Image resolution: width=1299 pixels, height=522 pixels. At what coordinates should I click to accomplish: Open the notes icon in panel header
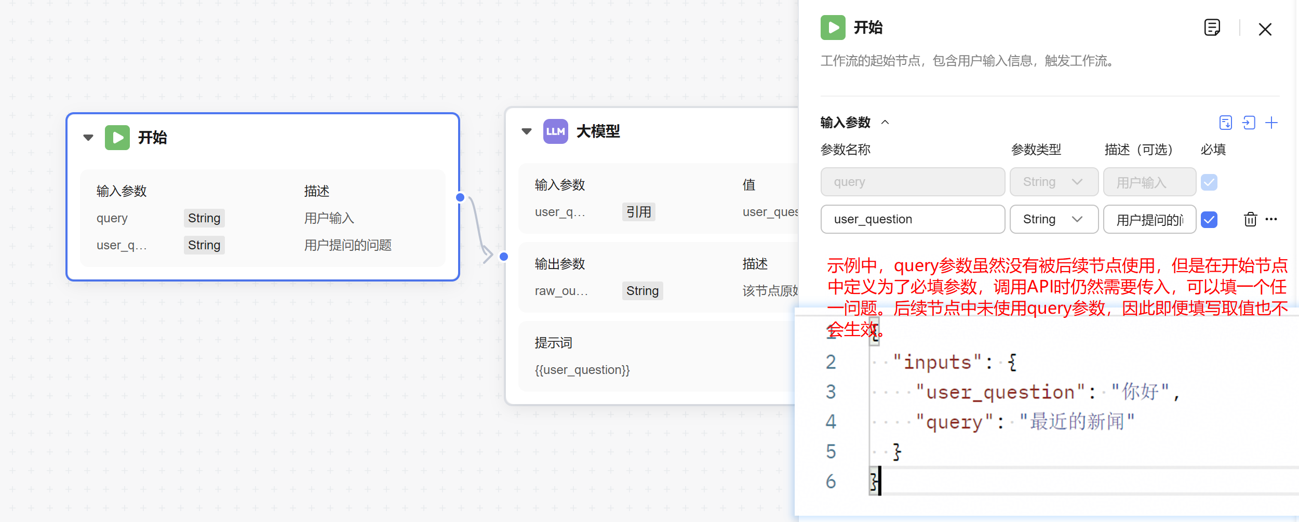coord(1212,28)
